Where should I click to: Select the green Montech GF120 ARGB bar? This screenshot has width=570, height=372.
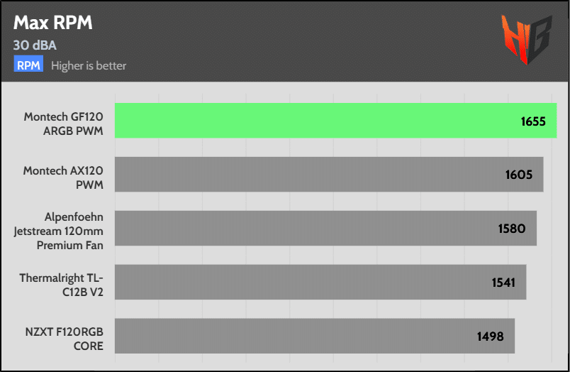pos(335,121)
